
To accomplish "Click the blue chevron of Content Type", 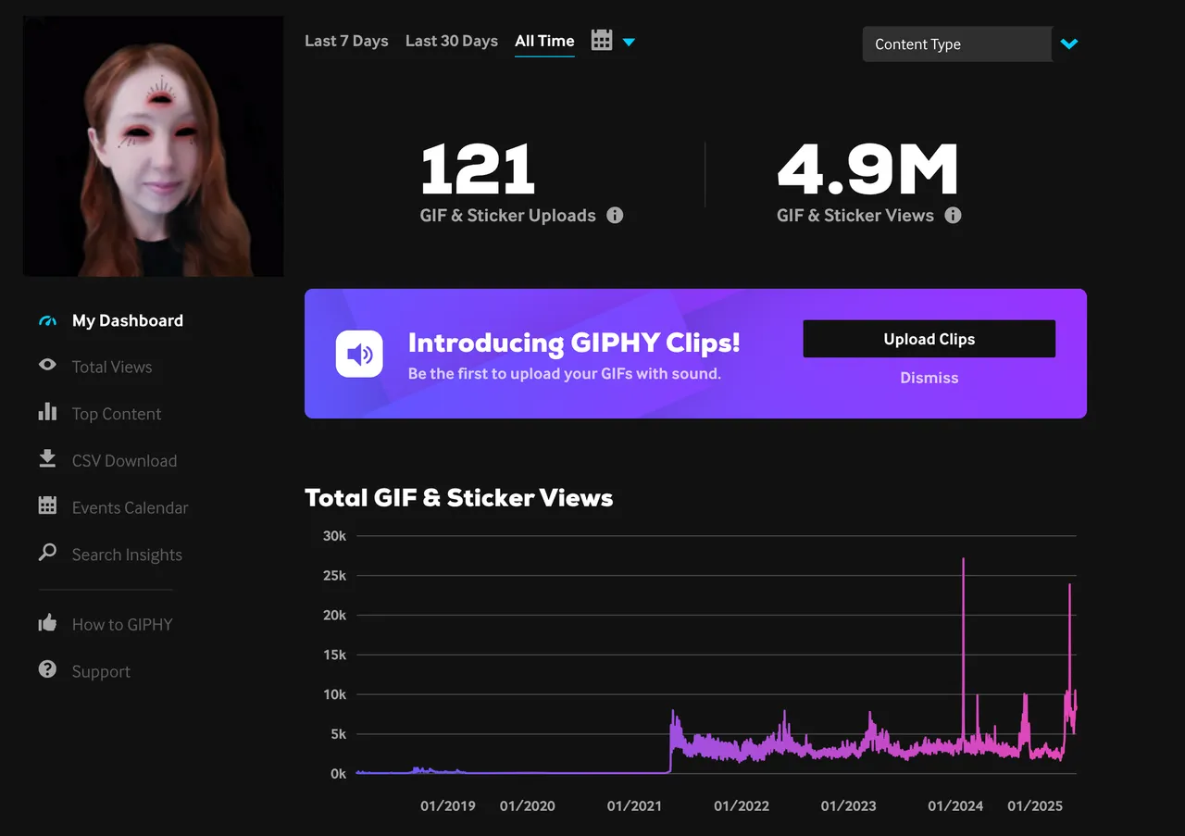I will point(1069,44).
